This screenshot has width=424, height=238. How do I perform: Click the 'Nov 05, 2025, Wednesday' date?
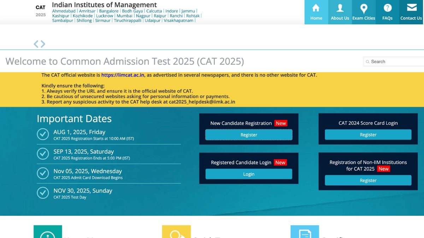click(x=88, y=171)
